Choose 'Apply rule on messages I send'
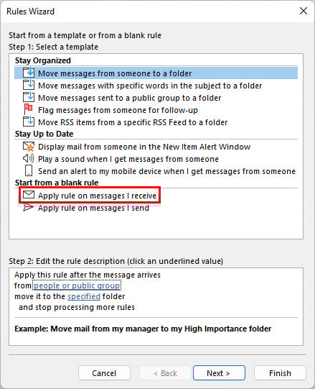315x389 pixels. click(93, 208)
